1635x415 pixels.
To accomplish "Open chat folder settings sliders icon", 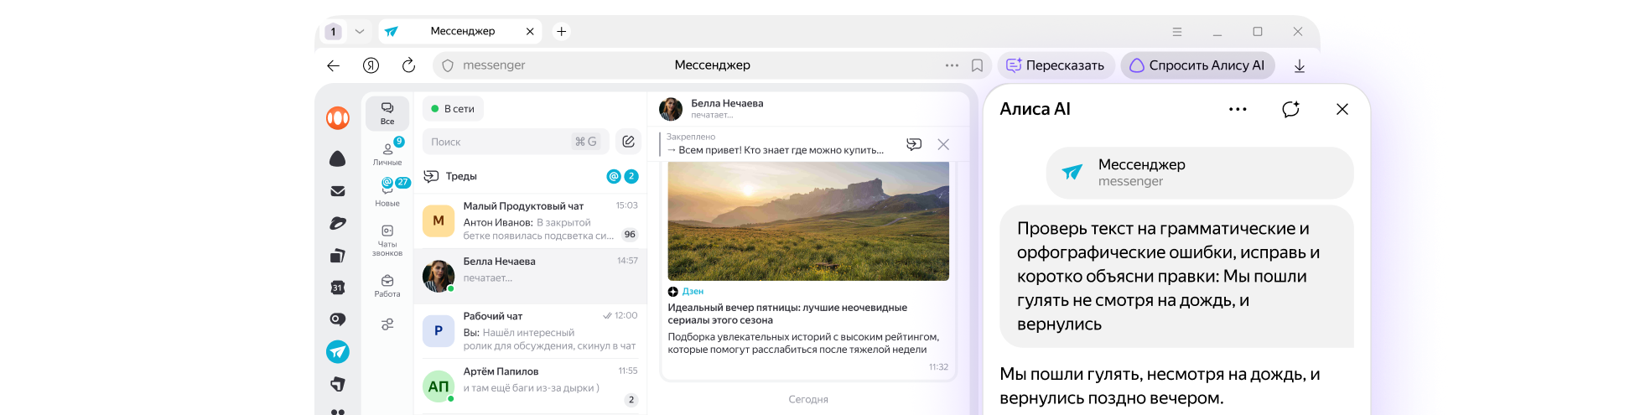I will pos(387,324).
